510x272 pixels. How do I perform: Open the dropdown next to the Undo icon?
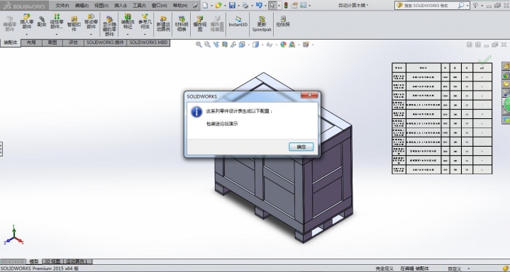[x=265, y=6]
